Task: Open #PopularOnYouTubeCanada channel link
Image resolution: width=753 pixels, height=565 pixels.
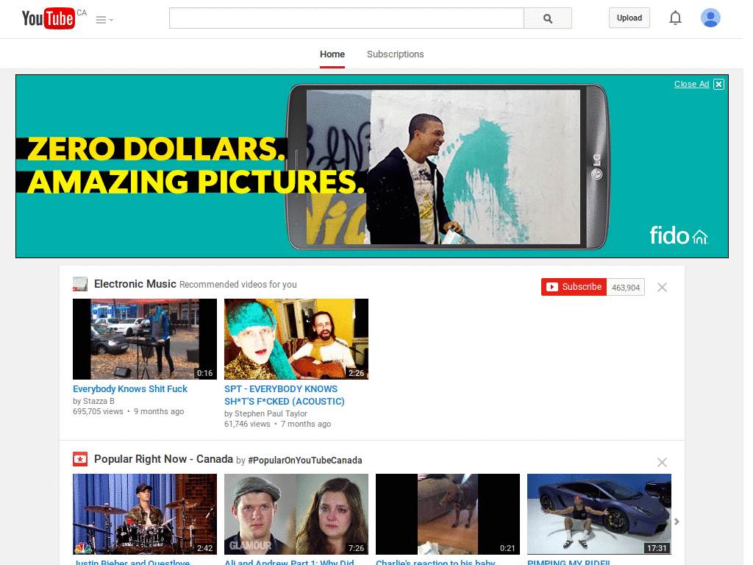Action: click(x=305, y=461)
